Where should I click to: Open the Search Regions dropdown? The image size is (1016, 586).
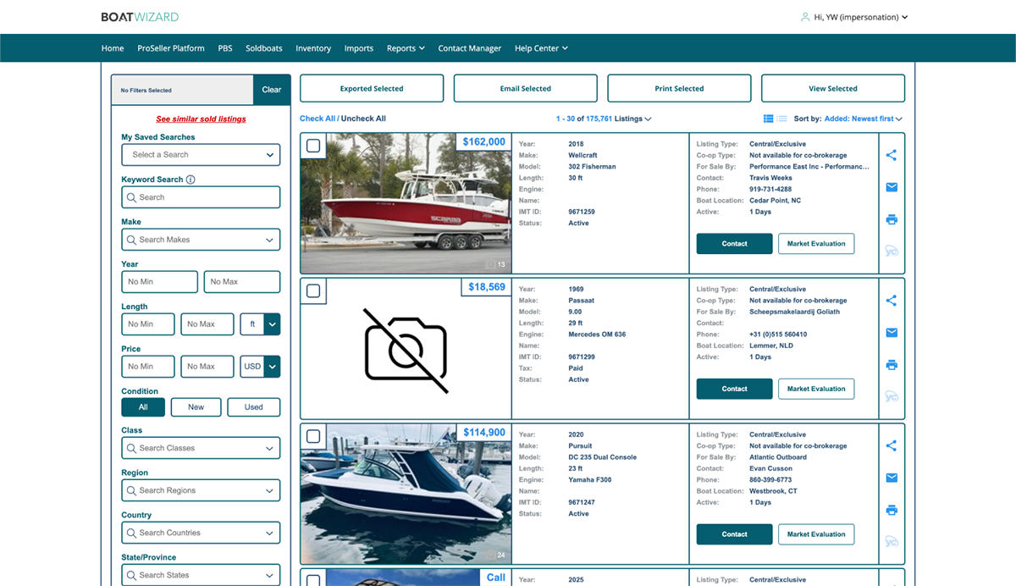click(x=201, y=490)
